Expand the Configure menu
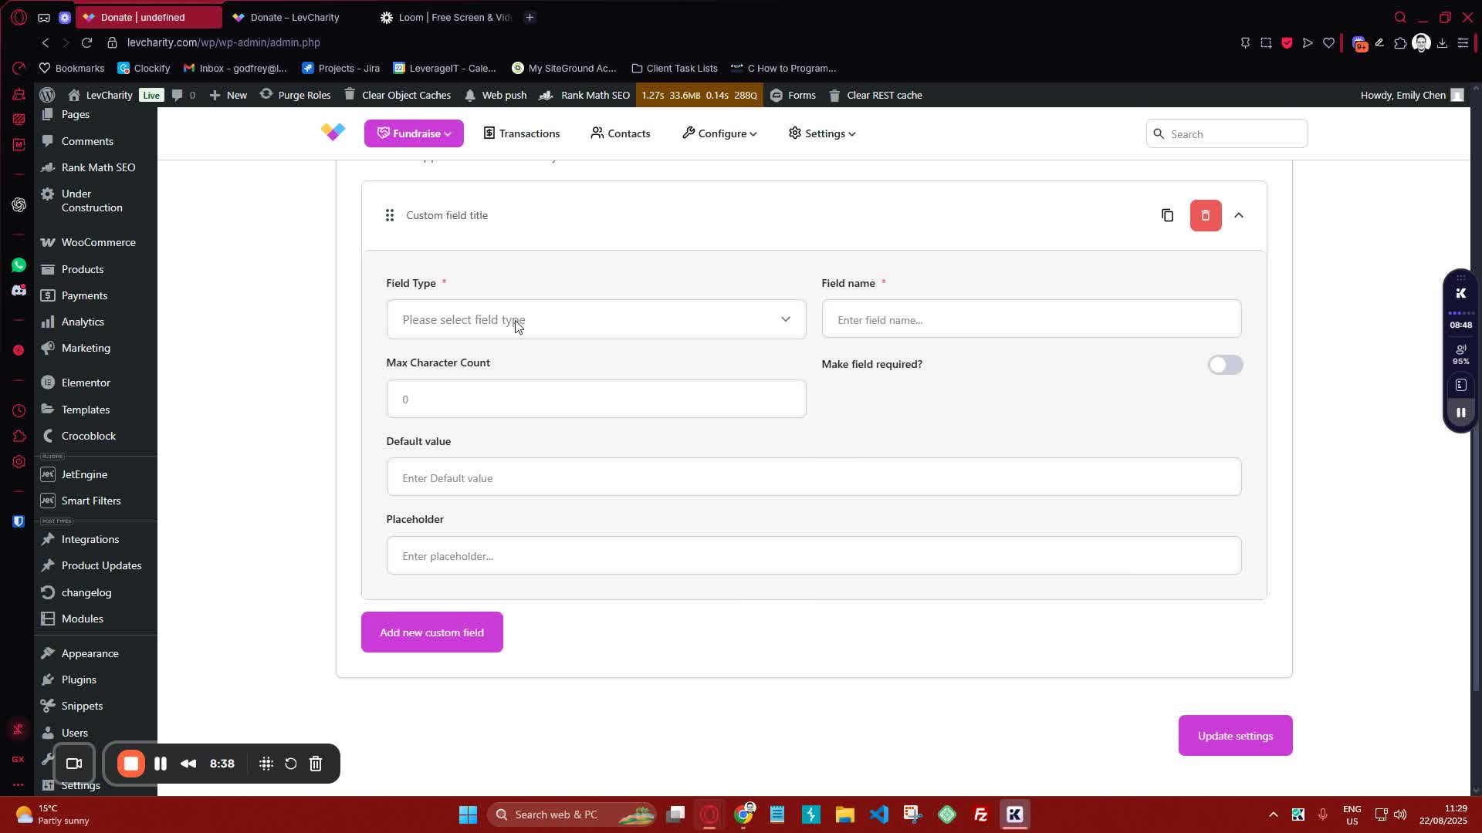1482x833 pixels. pyautogui.click(x=719, y=133)
